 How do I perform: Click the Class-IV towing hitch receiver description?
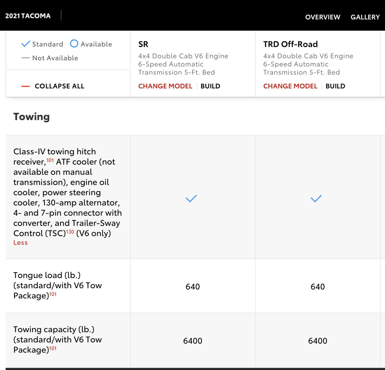coord(68,192)
